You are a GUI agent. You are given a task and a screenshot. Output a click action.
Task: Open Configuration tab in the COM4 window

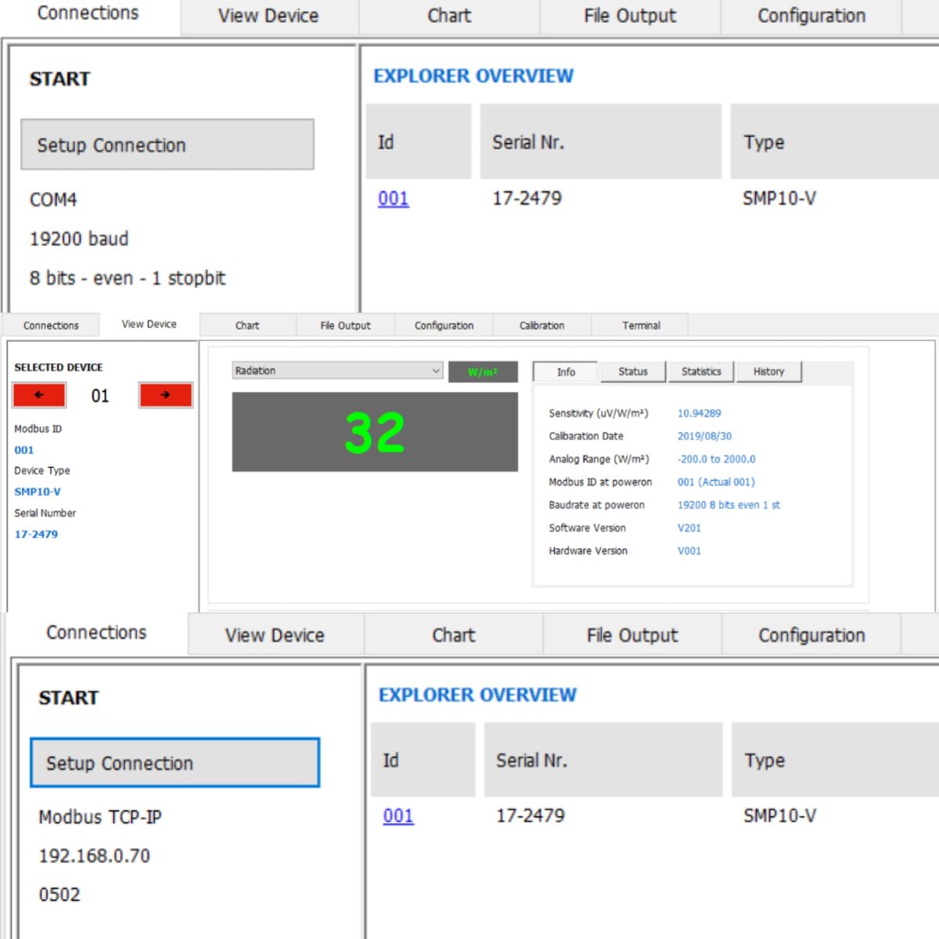pos(811,16)
